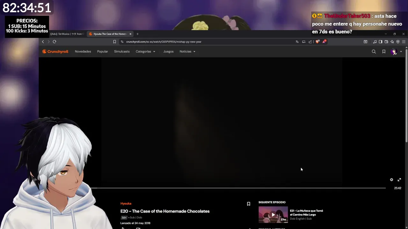Click the SIGUIENTE EPISODIO heading
This screenshot has width=408, height=229.
point(272,202)
